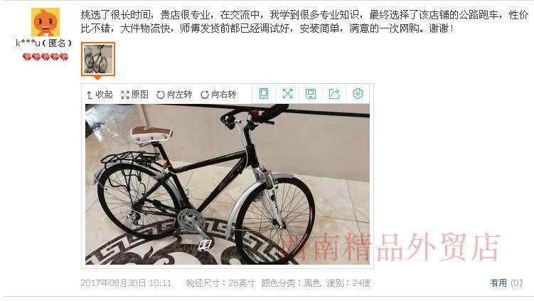The image size is (534, 301).
Task: Select the bicycle review thumbnail
Action: pos(98,59)
